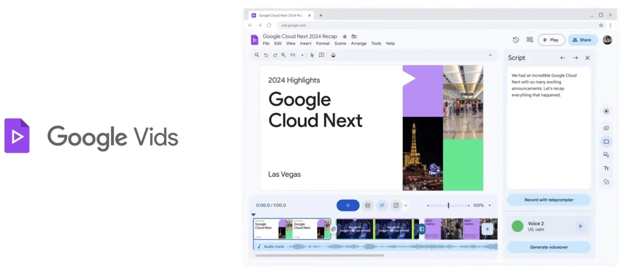
Task: Open the version history icon
Action: 516,40
